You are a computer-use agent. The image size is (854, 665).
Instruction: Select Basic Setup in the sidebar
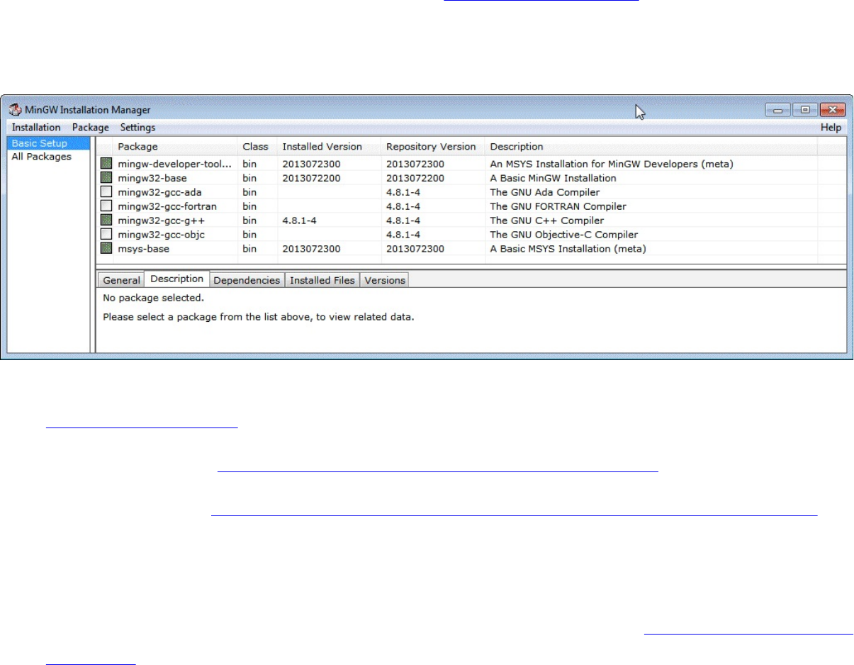(x=49, y=143)
